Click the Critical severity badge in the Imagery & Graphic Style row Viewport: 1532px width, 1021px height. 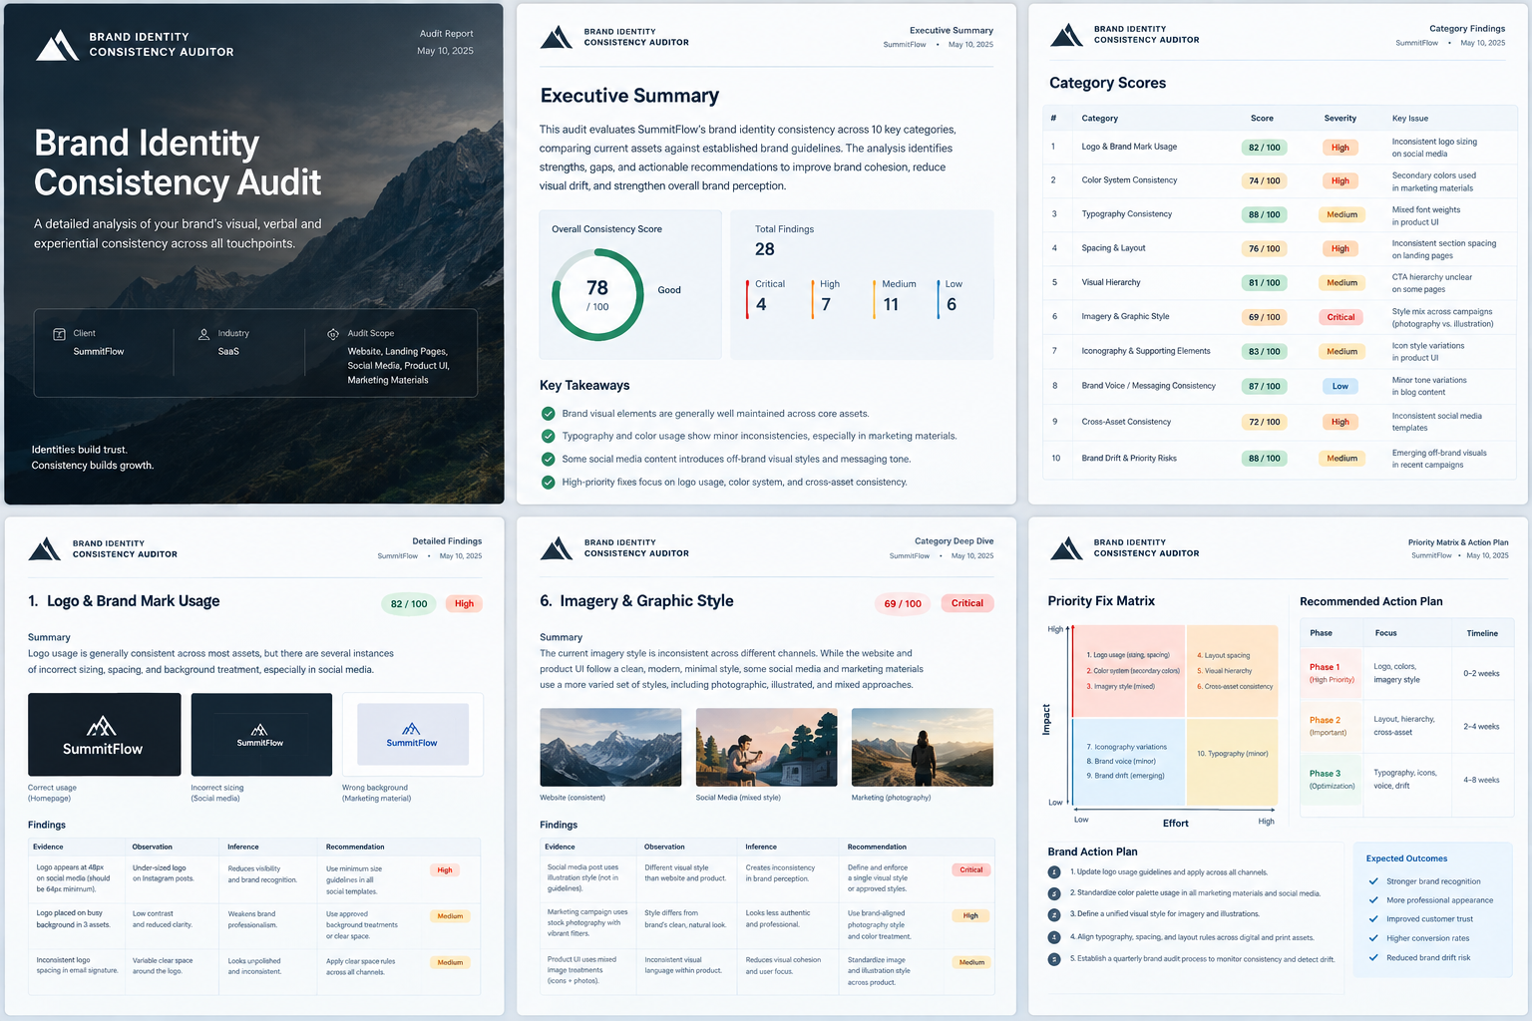(x=1340, y=317)
